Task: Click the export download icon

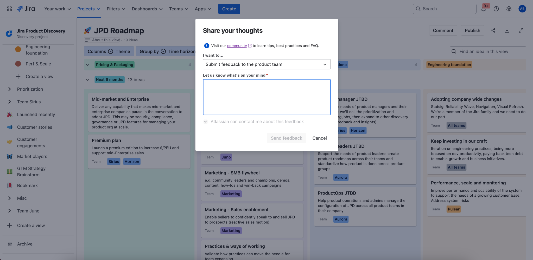Action: (x=507, y=30)
